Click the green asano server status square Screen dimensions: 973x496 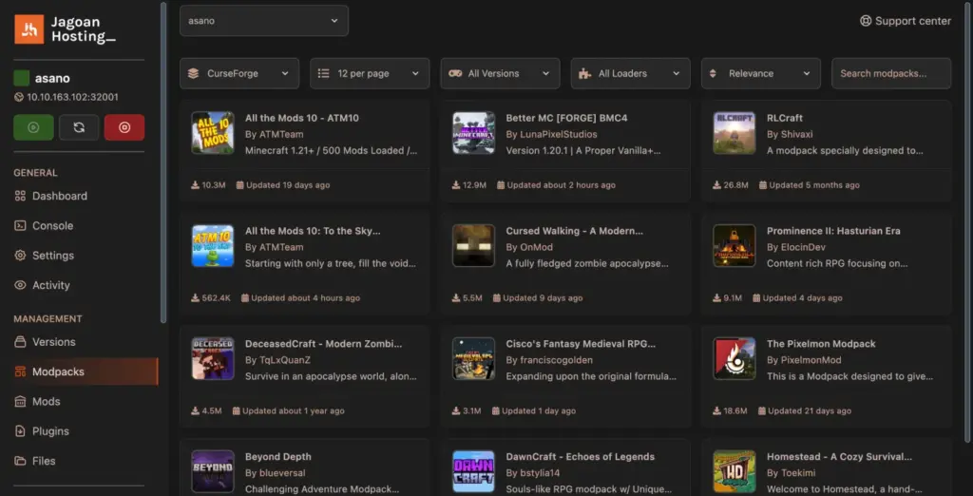22,78
